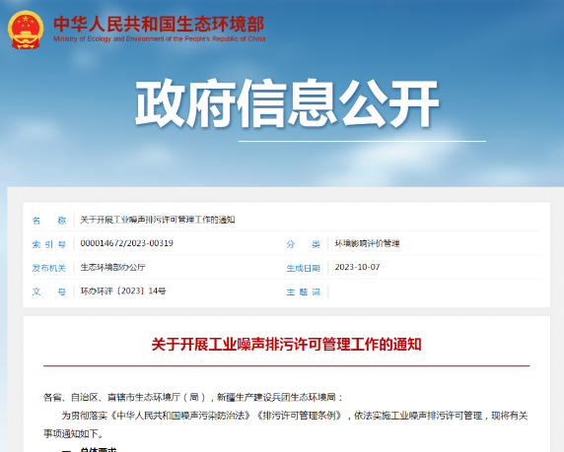Click the salutation line starting 各省、自治区

pos(193,398)
